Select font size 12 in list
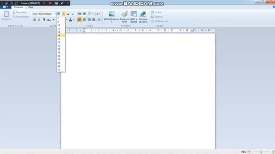The width and height of the screenshot is (275, 154). coord(61,32)
